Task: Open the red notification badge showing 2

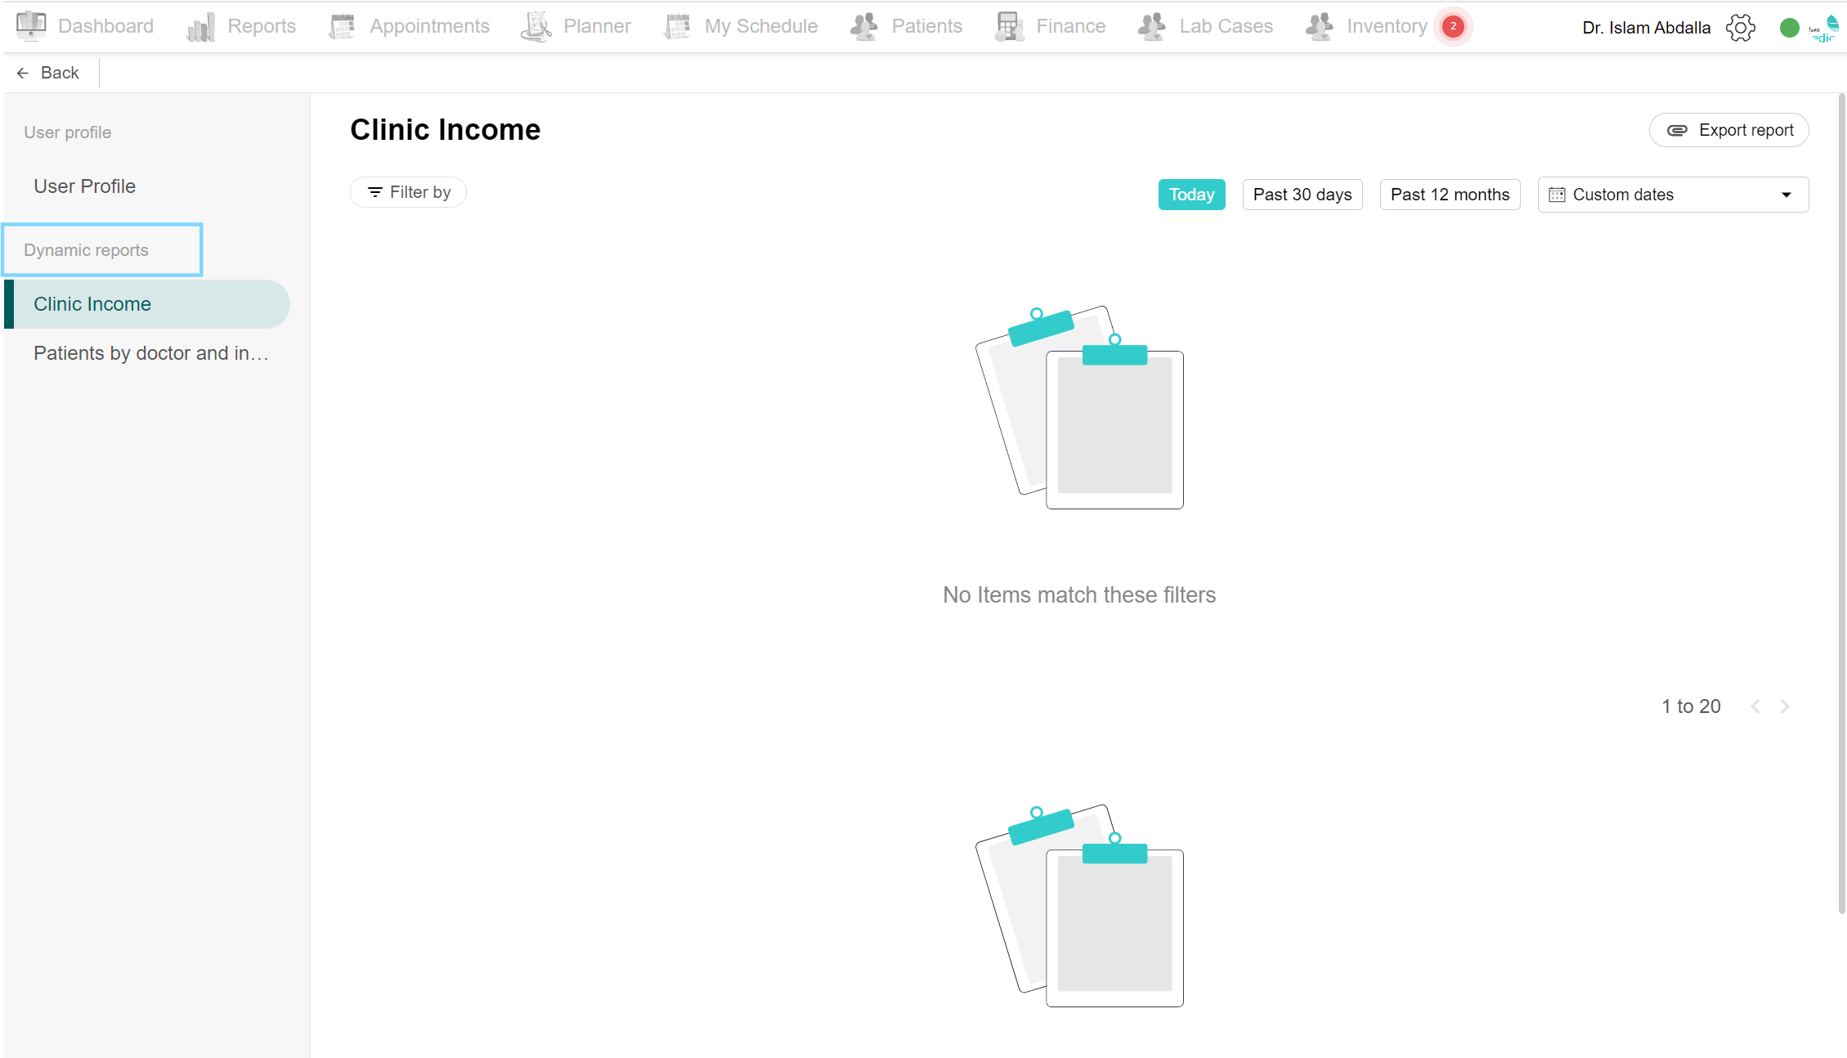Action: (1453, 26)
